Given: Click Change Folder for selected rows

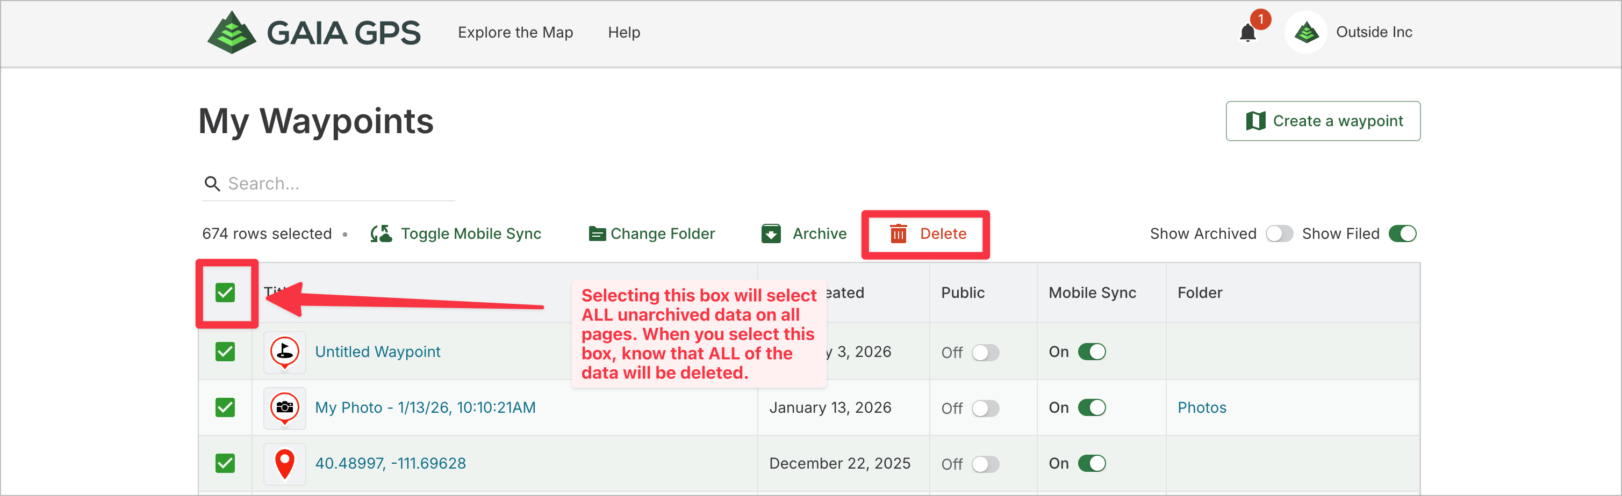Looking at the screenshot, I should [652, 234].
